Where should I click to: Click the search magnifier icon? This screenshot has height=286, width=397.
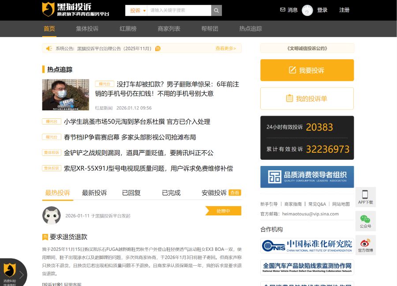point(216,10)
